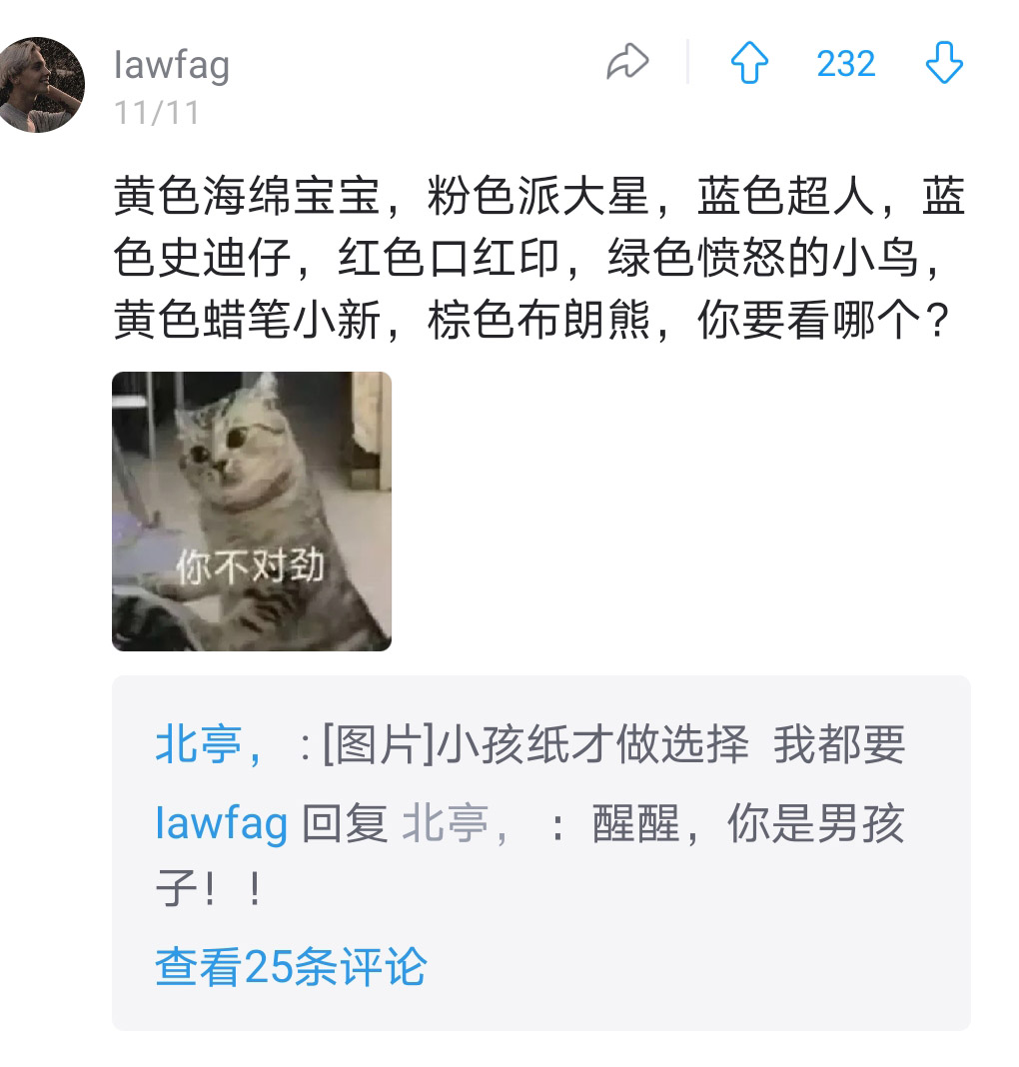Open the lawfag username at top

(x=172, y=65)
